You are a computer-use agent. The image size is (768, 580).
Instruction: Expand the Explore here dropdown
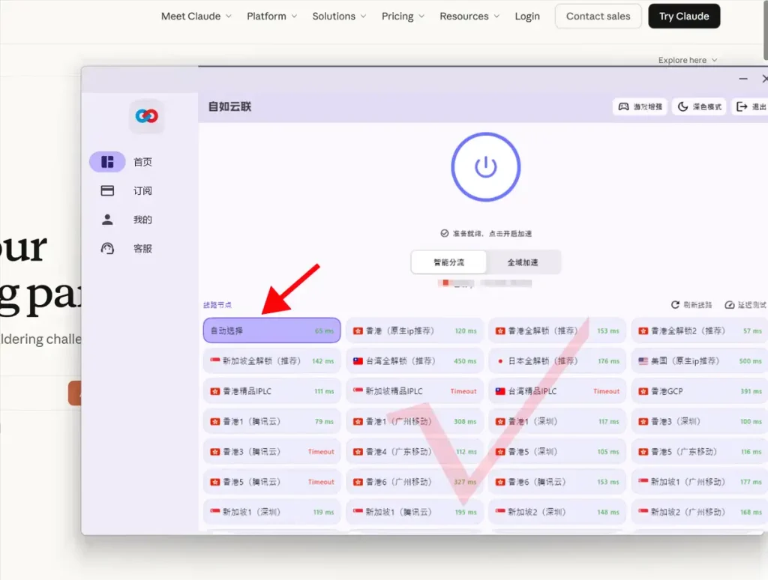point(687,60)
